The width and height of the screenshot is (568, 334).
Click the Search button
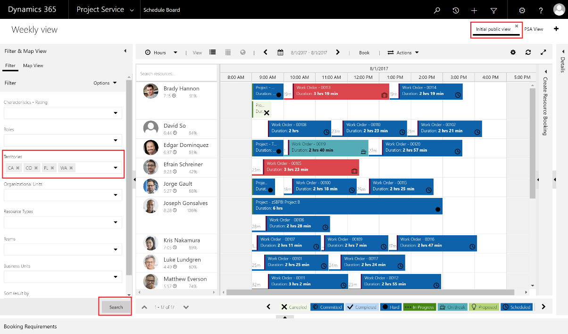tap(116, 307)
